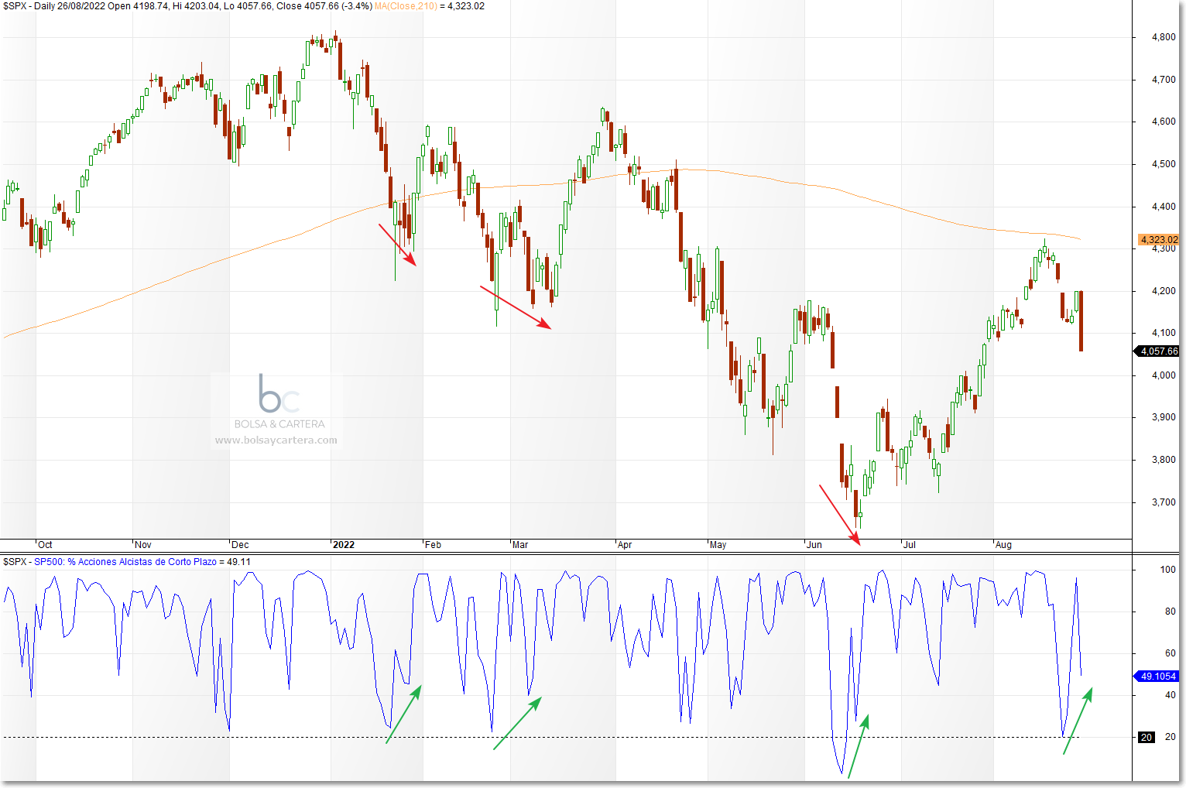Click the 4,000 price axis label
Viewport: 1186px width, 788px height.
(1164, 375)
